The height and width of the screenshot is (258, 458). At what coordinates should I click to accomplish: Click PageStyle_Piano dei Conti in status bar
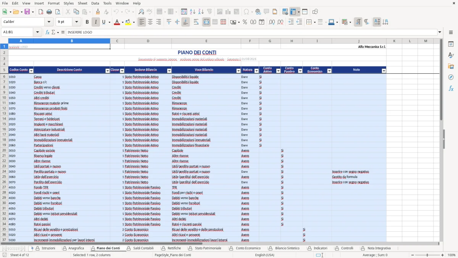(173, 255)
